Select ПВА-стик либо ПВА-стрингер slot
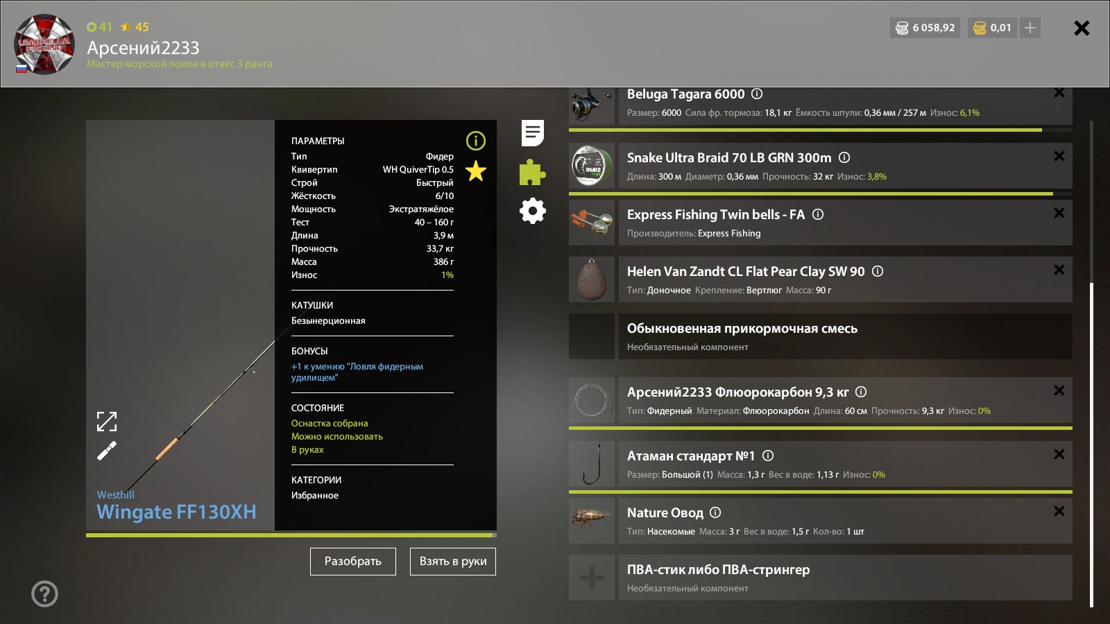Screen dimensions: 1110x624 [x=846, y=578]
